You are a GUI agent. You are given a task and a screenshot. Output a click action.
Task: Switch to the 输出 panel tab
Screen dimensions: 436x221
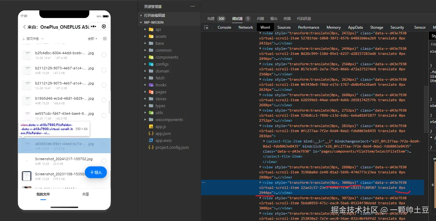pyautogui.click(x=274, y=19)
